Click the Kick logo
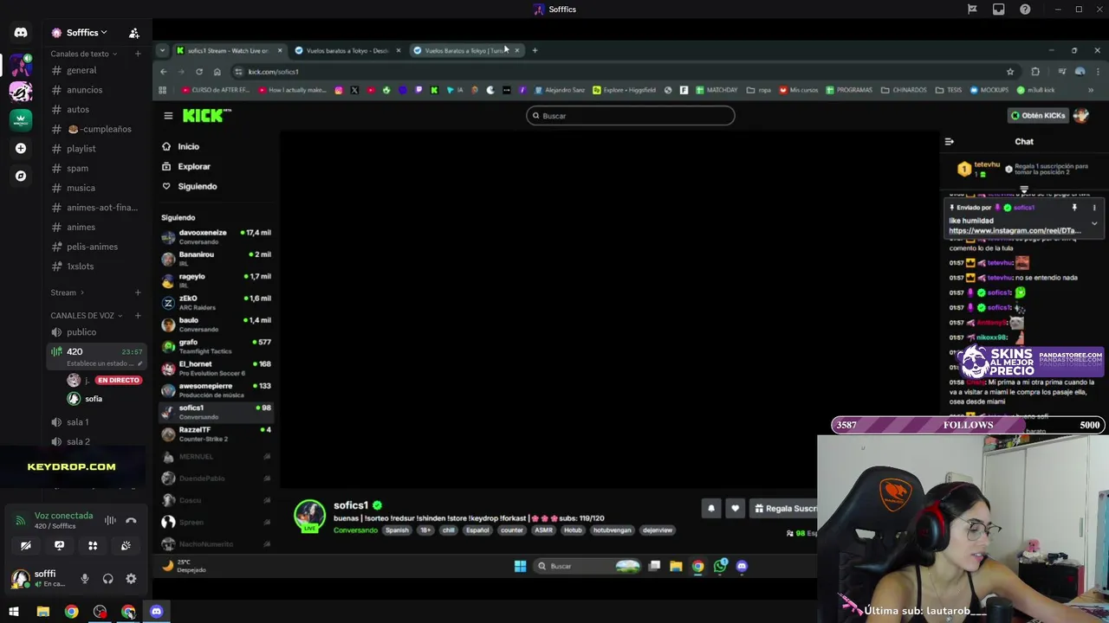 pos(206,115)
